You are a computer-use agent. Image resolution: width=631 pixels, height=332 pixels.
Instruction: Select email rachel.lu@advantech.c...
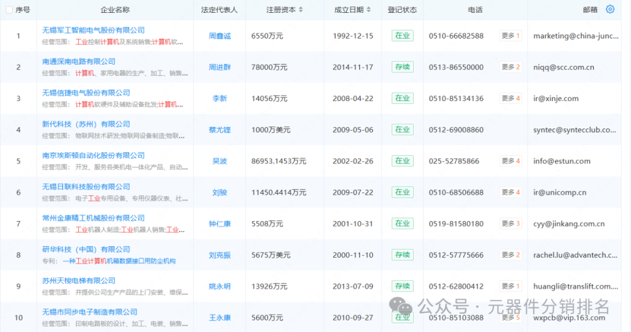coord(575,256)
